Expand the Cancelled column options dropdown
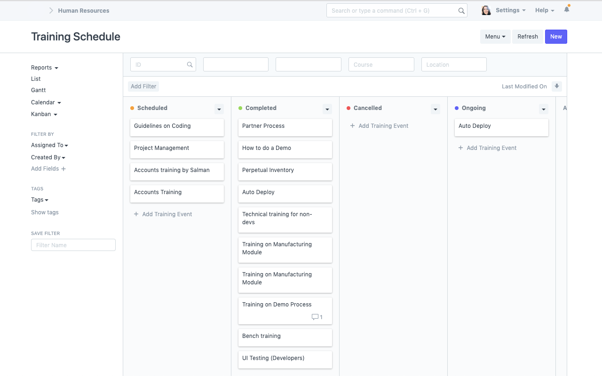This screenshot has height=376, width=602. 436,109
